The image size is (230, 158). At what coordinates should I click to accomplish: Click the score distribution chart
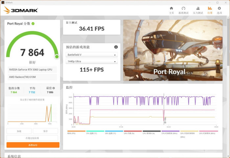[x=32, y=113]
